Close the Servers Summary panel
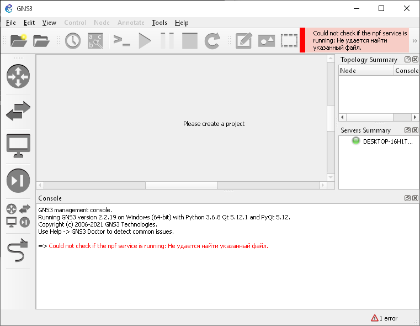Screen dimensions: 420x326 point(415,130)
